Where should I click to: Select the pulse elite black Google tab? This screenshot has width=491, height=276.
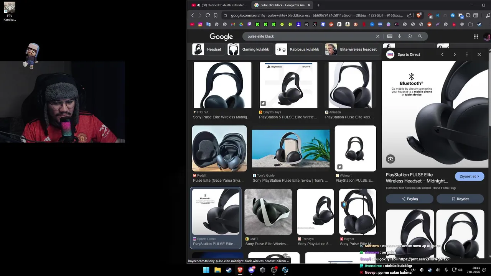pyautogui.click(x=282, y=5)
